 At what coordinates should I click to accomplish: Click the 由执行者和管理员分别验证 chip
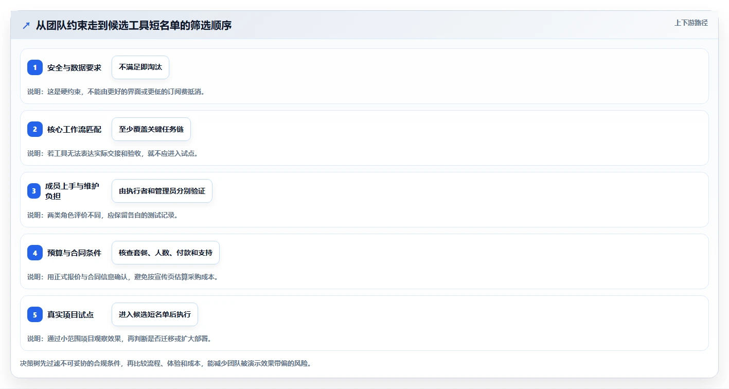pos(162,191)
